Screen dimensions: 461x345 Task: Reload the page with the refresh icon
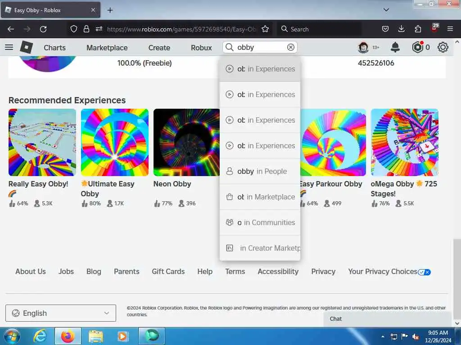(43, 29)
